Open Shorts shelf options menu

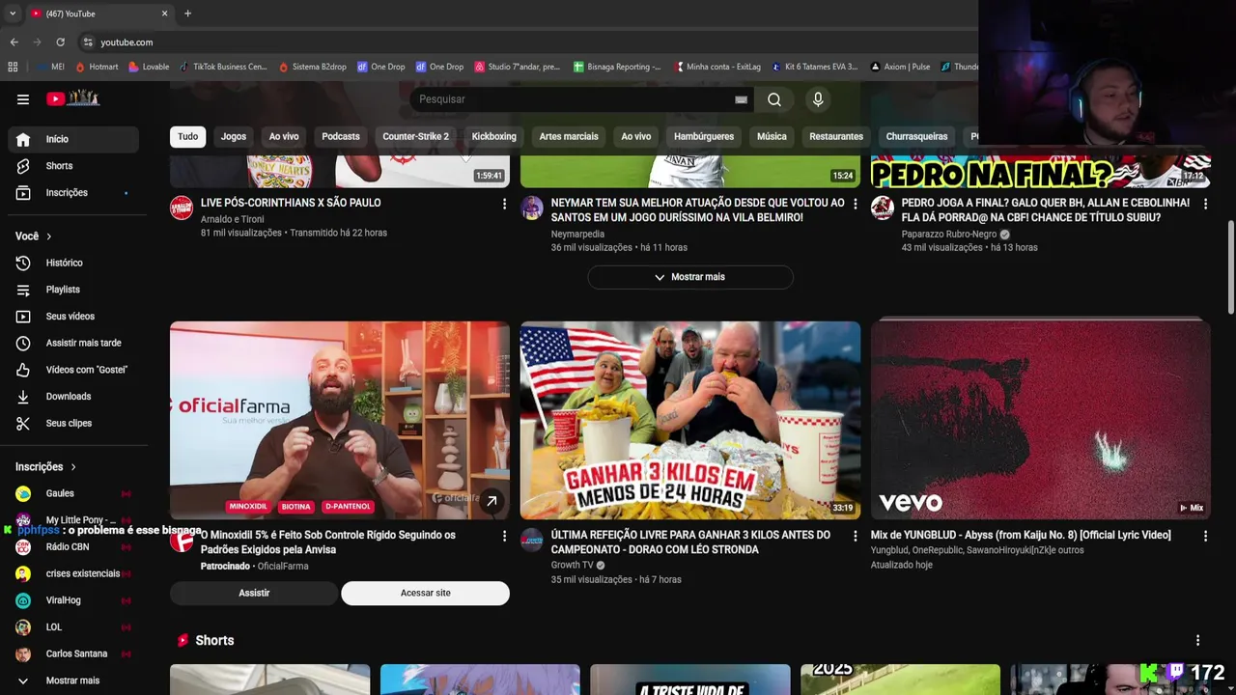click(x=1197, y=640)
